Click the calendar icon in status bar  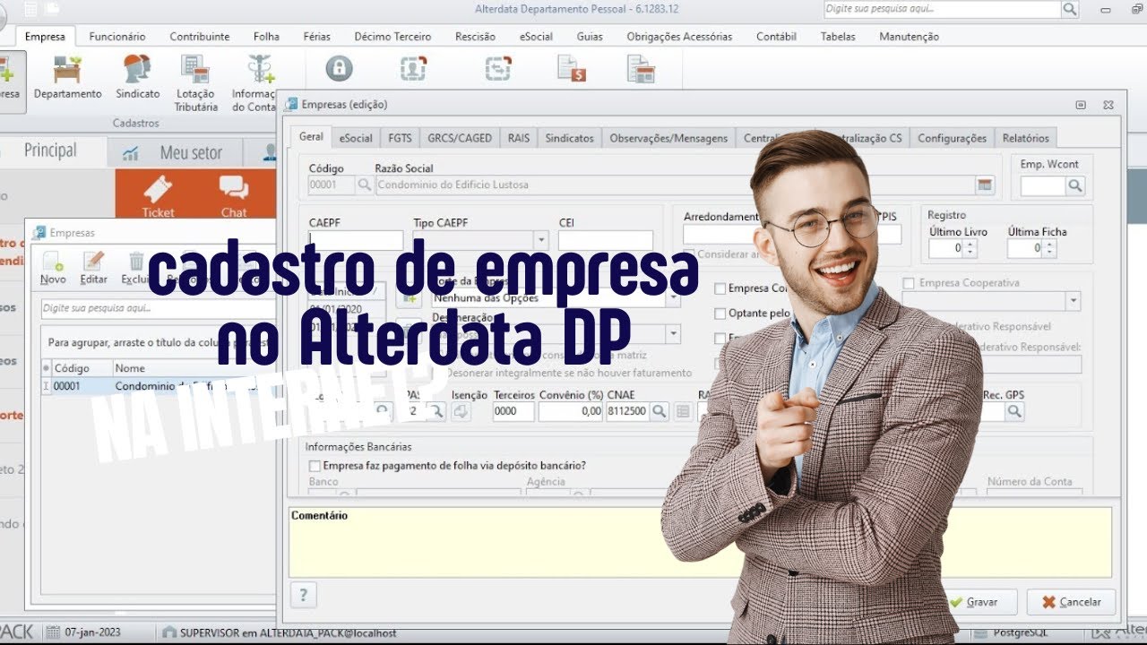click(53, 632)
